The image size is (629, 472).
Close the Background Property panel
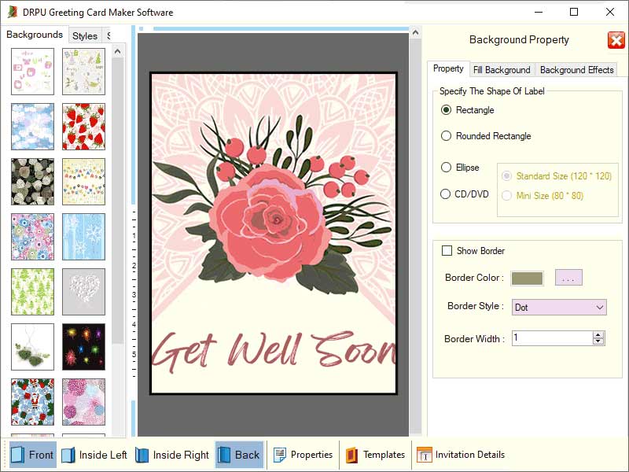point(616,41)
